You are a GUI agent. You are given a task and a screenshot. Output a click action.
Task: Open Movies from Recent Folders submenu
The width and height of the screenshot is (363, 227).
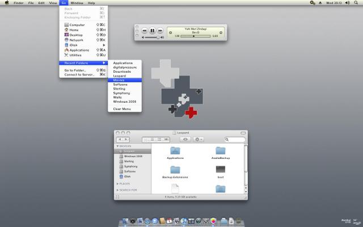coord(125,80)
